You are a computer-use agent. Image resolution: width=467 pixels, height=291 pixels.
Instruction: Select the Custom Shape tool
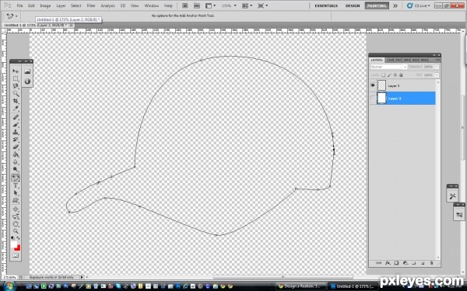point(16,200)
